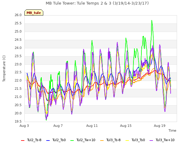The image size is (195, 146).
Task: Click the 20.0 y-axis tick label
Action: [x=18, y=113]
